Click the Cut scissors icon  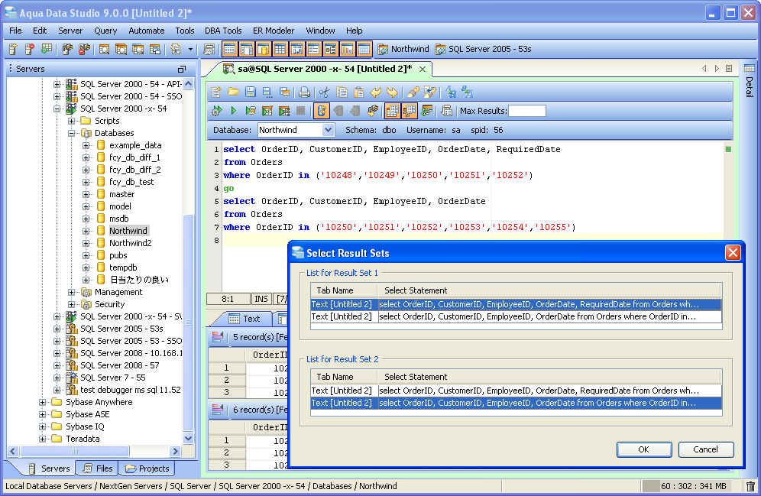pyautogui.click(x=325, y=92)
